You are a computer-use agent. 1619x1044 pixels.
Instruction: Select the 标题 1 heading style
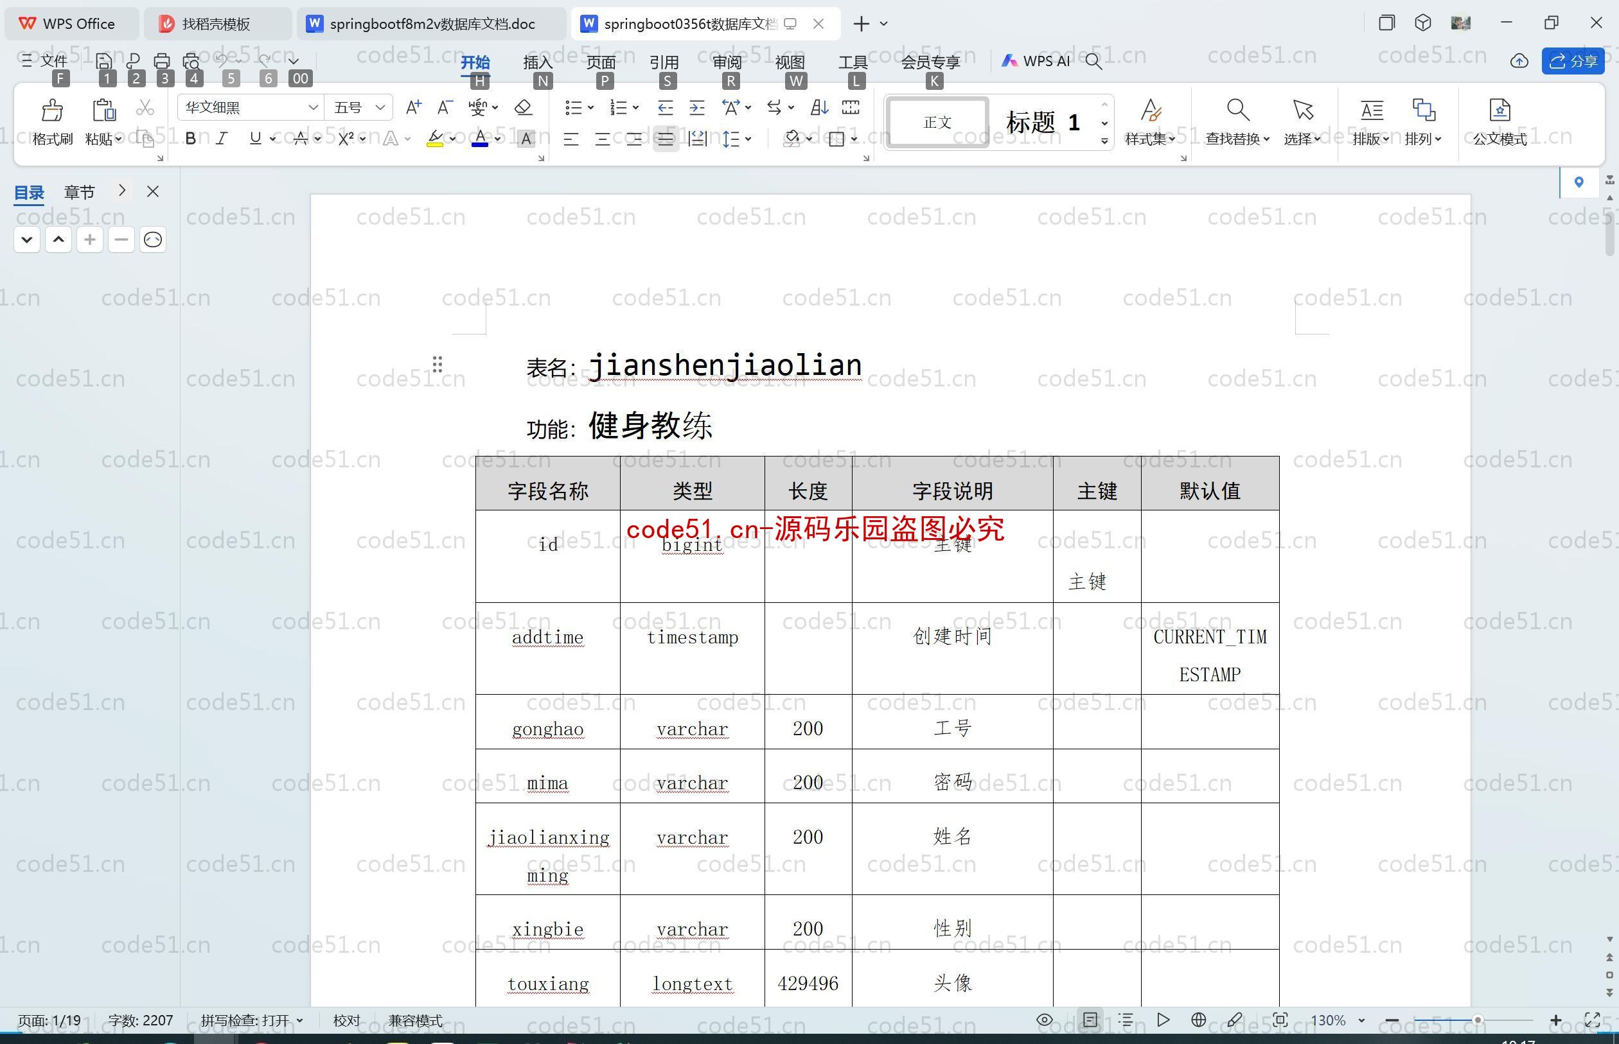click(1043, 122)
